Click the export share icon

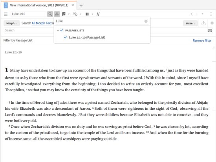click(x=203, y=23)
